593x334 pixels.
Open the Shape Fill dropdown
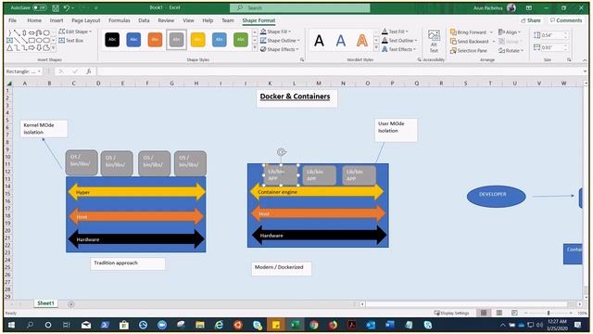pos(276,32)
